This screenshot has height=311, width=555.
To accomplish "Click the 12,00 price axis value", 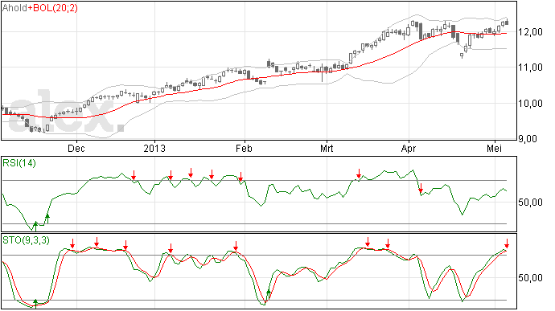I will click(530, 32).
